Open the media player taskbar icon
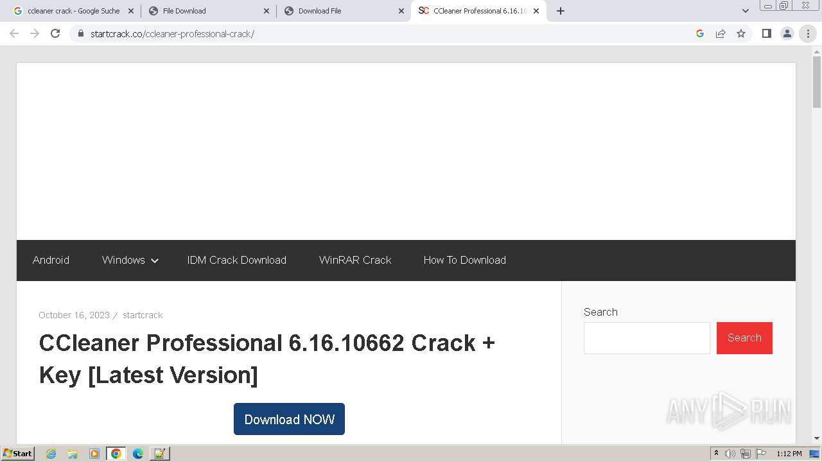Viewport: 822px width, 462px height. click(x=94, y=454)
